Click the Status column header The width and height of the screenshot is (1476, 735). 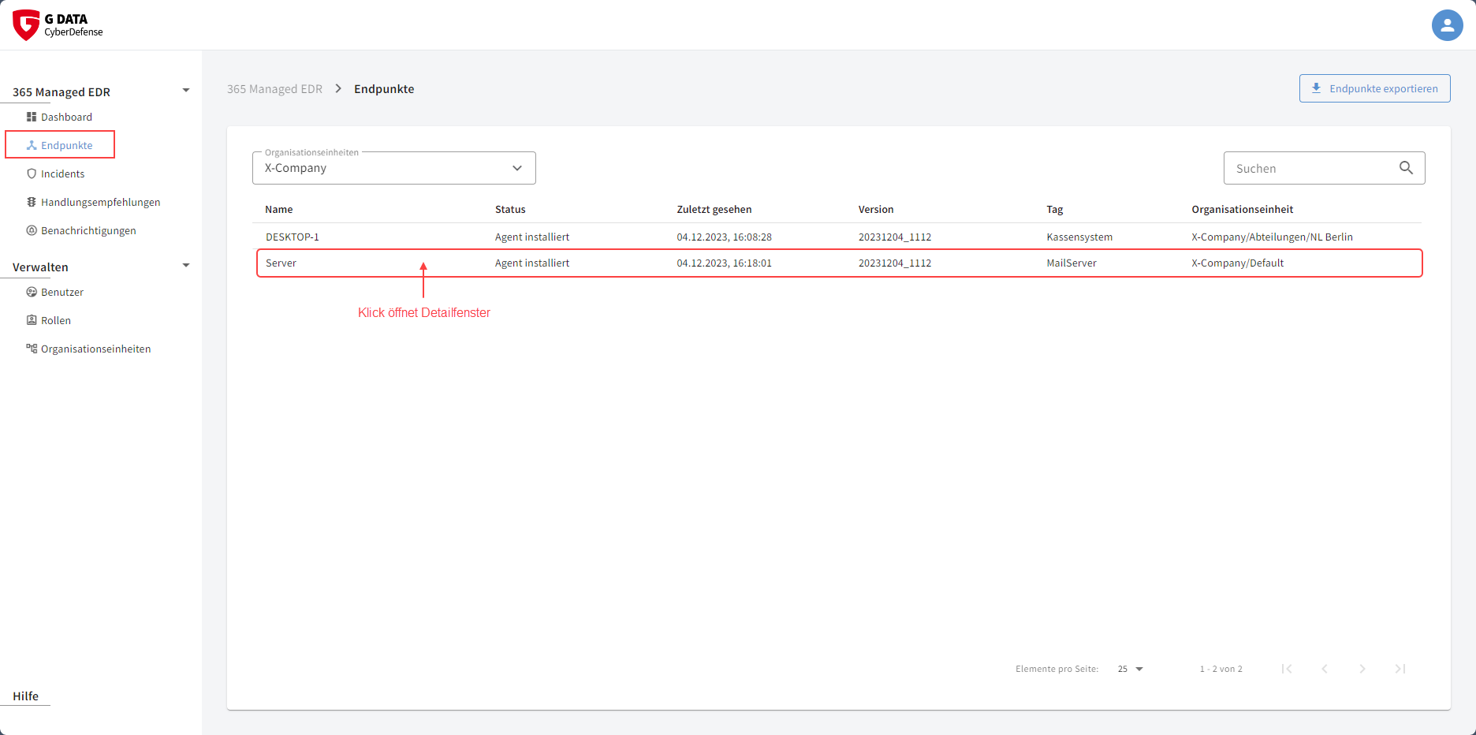pyautogui.click(x=510, y=209)
